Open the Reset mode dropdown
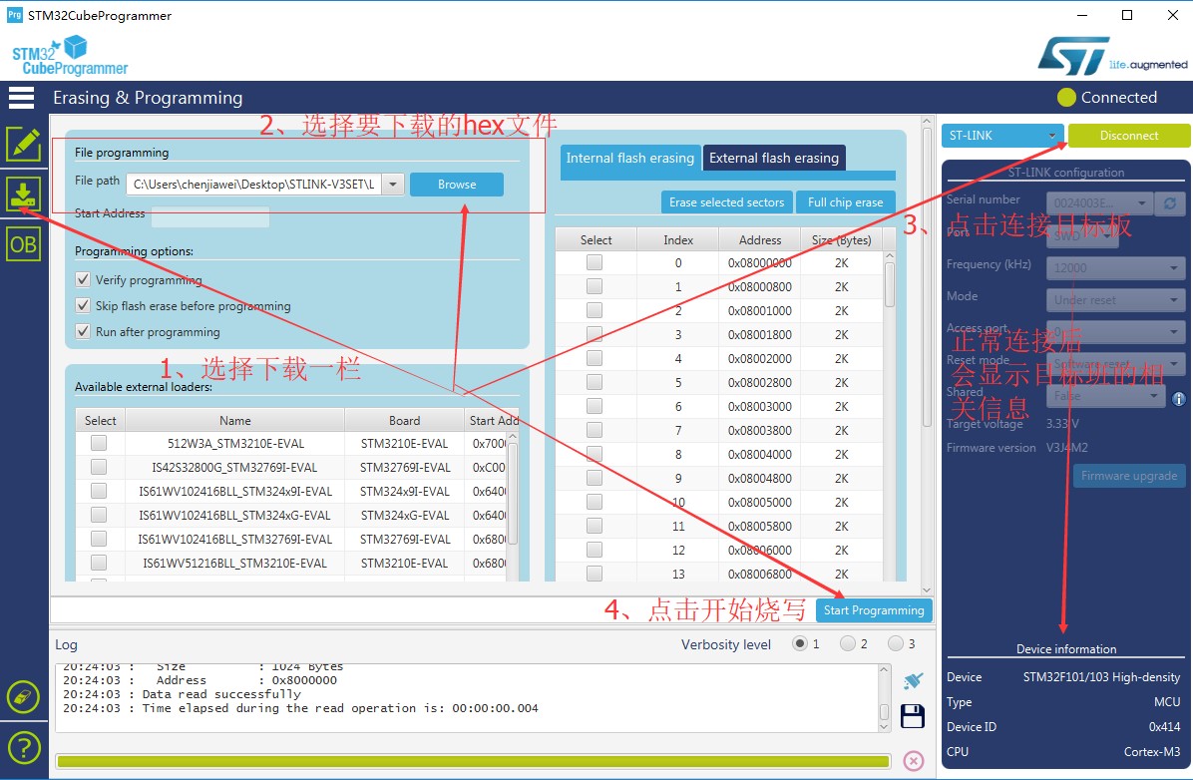This screenshot has width=1193, height=780. pos(1115,364)
